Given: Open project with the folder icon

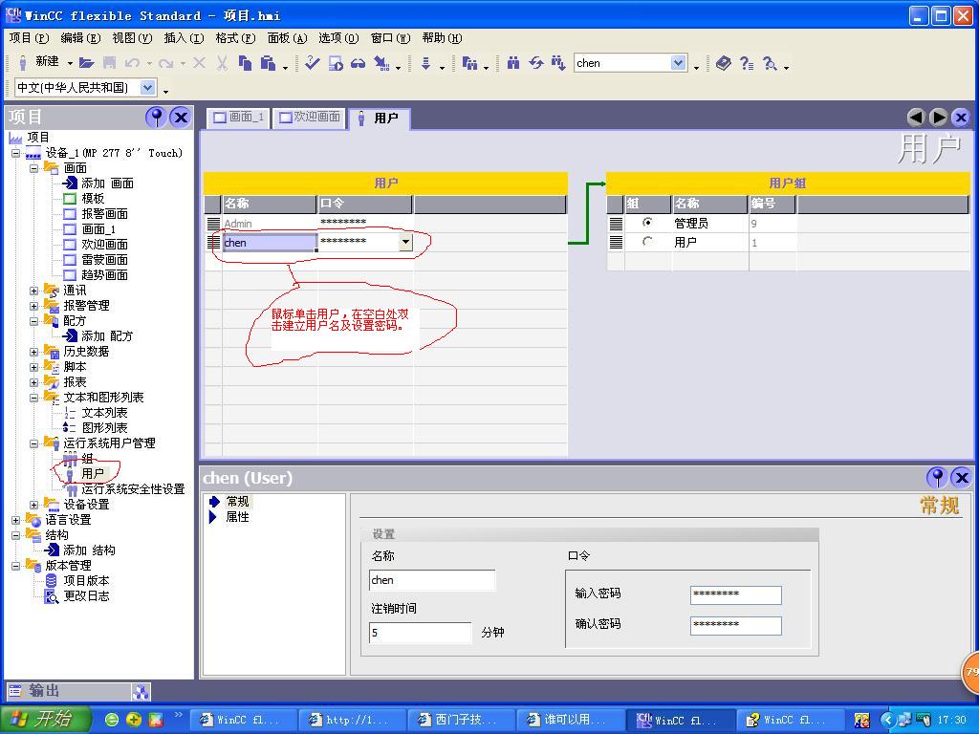Looking at the screenshot, I should point(87,62).
